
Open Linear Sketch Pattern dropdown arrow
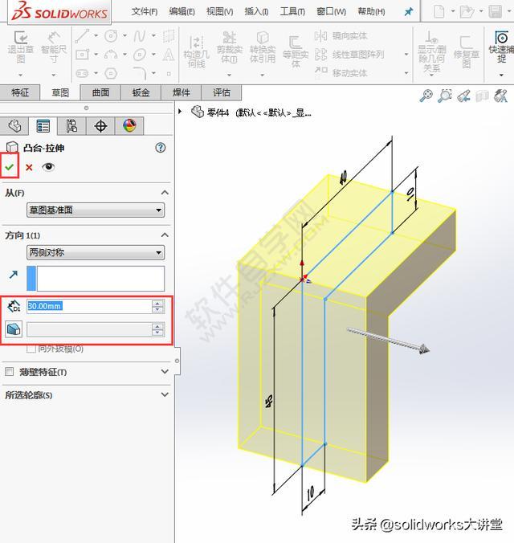pyautogui.click(x=406, y=55)
